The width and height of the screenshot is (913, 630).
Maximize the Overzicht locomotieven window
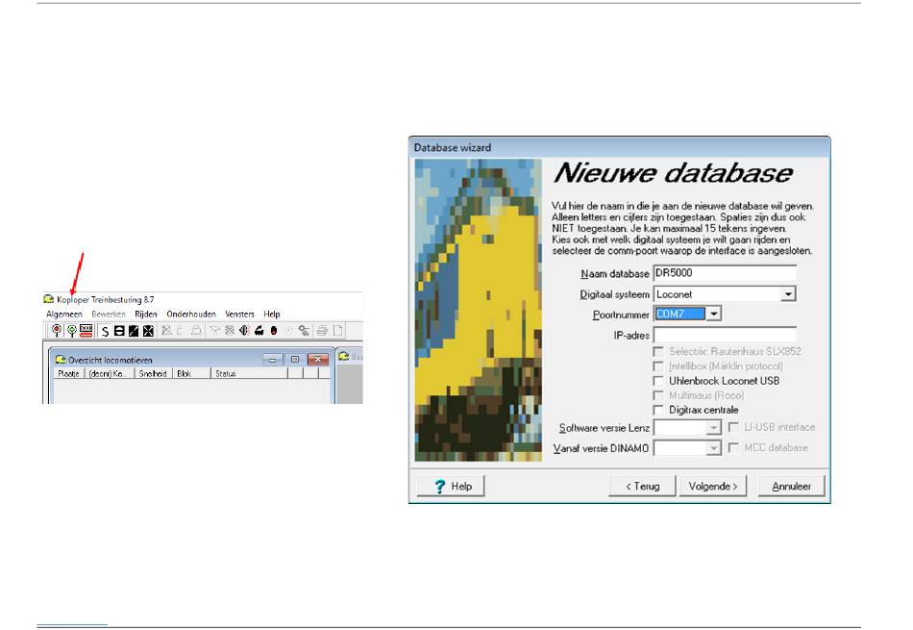tap(295, 360)
